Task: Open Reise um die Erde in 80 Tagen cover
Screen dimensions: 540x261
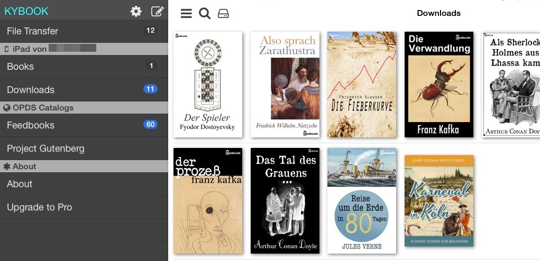Action: pyautogui.click(x=362, y=201)
